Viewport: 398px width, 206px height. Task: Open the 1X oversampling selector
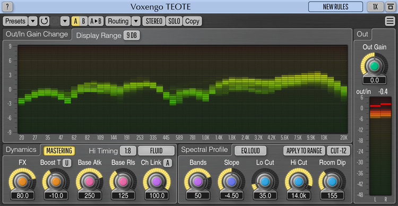[375, 7]
